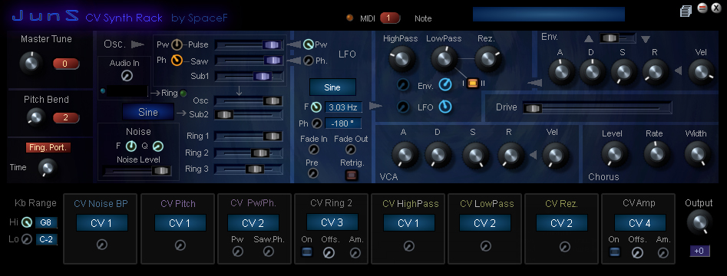Click the Env. down triangle arrow

pos(646,39)
